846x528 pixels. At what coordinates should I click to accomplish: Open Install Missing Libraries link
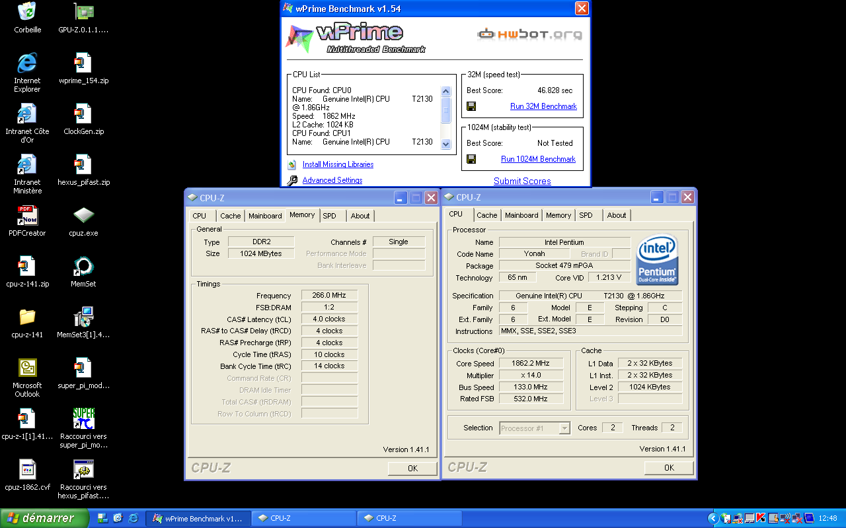pyautogui.click(x=338, y=165)
